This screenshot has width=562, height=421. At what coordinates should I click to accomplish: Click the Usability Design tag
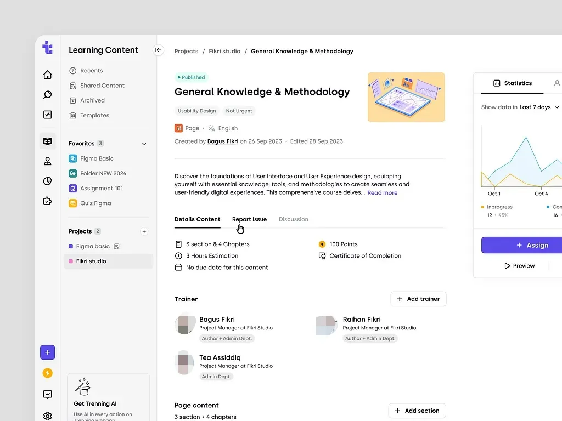[197, 111]
